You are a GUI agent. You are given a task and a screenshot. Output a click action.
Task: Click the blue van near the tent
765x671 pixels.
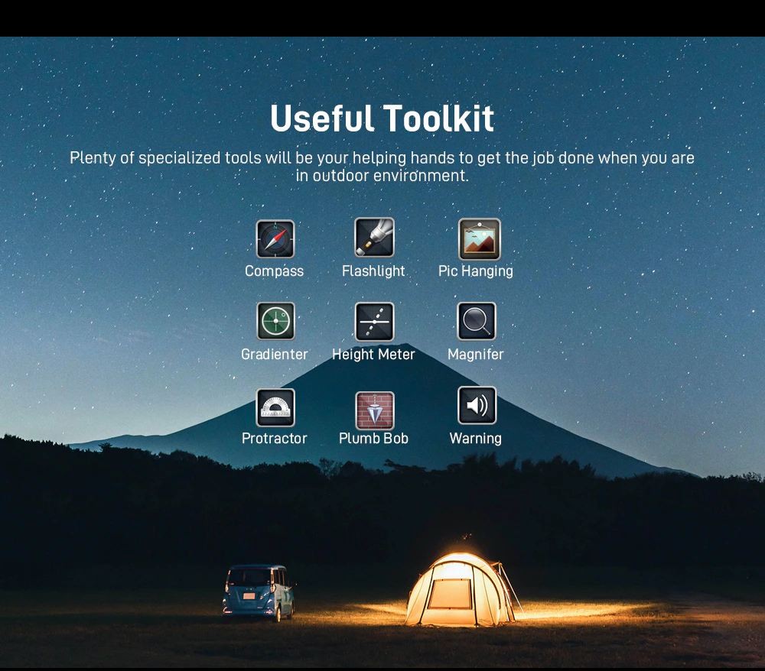click(x=259, y=592)
